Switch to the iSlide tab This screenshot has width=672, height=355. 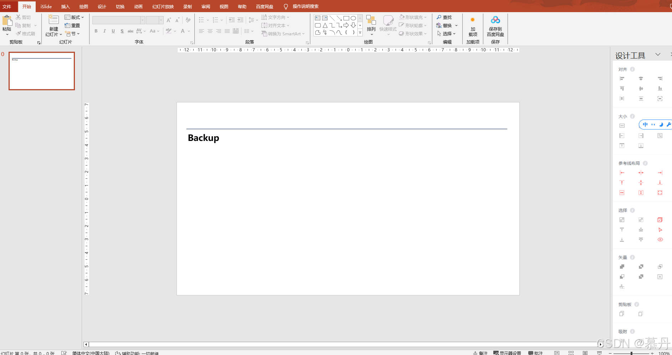pos(46,6)
